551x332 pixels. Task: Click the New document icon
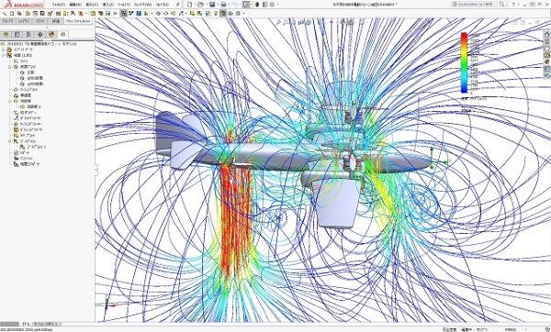coord(190,5)
